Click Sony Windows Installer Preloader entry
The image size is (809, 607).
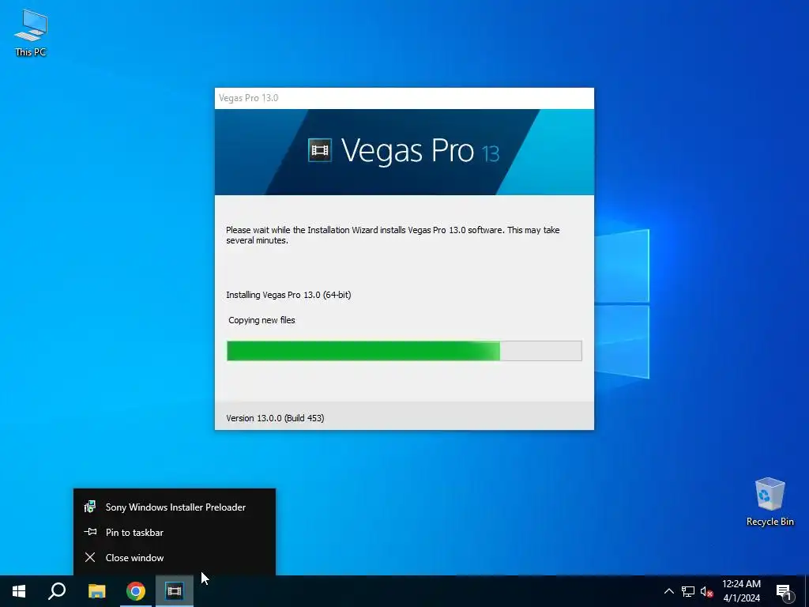(x=175, y=507)
